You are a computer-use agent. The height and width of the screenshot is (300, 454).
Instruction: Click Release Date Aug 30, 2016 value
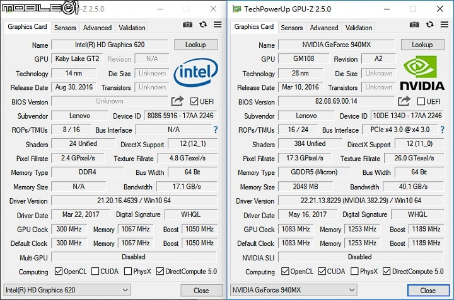pos(74,87)
